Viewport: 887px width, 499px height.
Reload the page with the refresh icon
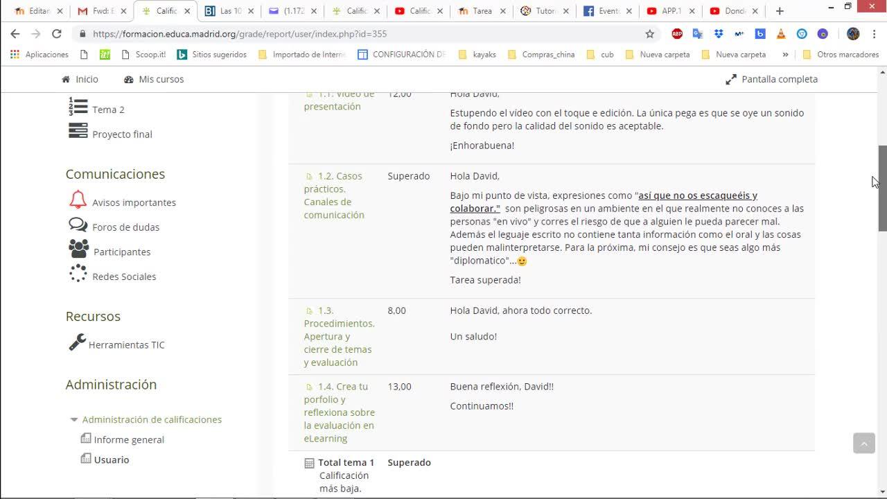click(57, 34)
